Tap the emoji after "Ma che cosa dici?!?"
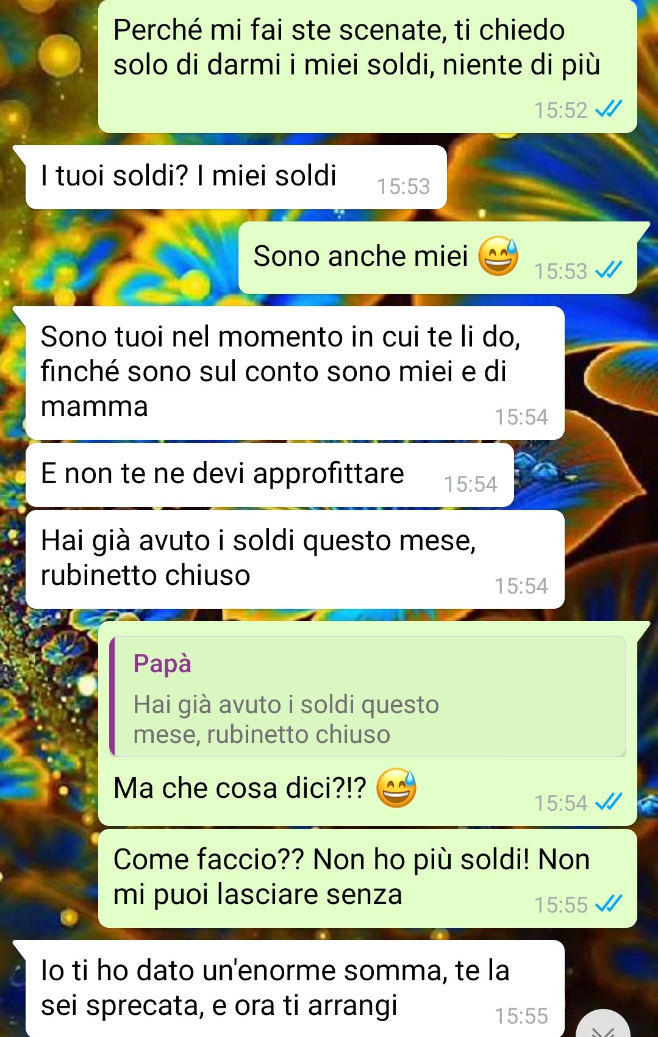The width and height of the screenshot is (658, 1037). coord(396,788)
